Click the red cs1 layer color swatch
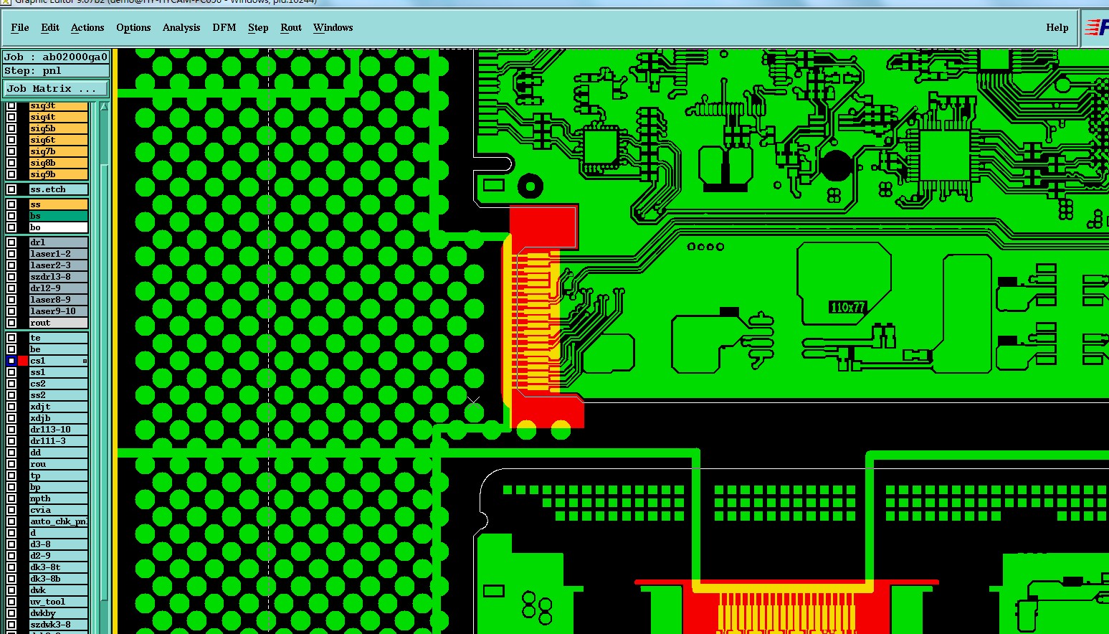Image resolution: width=1109 pixels, height=634 pixels. (23, 361)
